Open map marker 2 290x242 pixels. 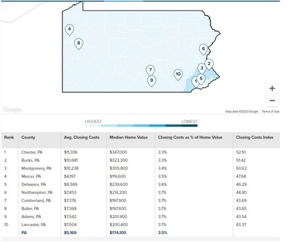pyautogui.click(x=209, y=64)
